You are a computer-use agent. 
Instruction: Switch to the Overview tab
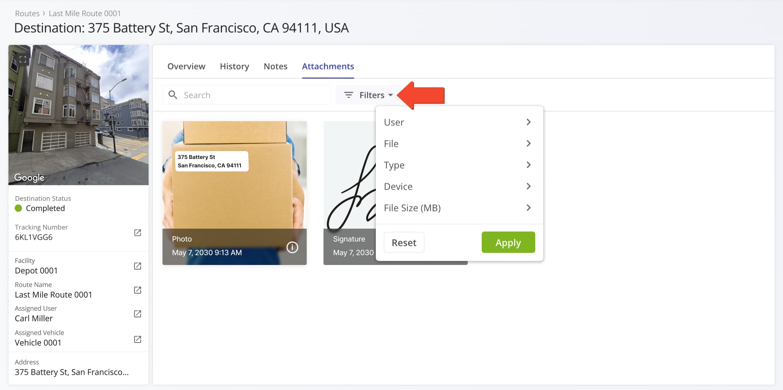pyautogui.click(x=186, y=66)
